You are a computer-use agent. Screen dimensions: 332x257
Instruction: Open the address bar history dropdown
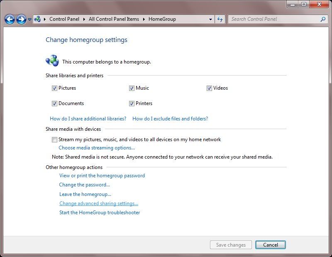(210, 19)
